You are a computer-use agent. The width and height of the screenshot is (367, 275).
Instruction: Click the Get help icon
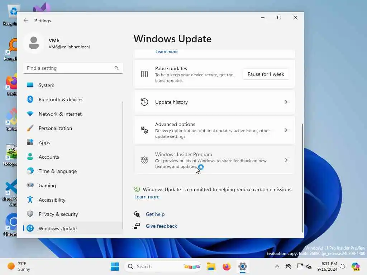[x=137, y=214]
